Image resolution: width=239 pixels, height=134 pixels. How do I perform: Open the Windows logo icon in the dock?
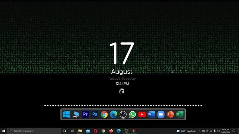click(x=66, y=114)
